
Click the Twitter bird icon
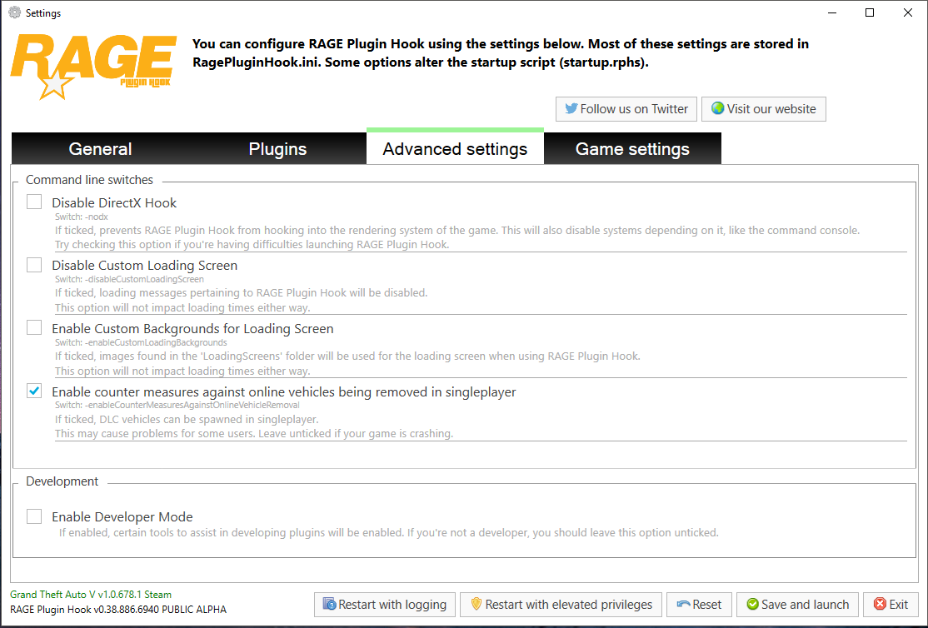[571, 109]
